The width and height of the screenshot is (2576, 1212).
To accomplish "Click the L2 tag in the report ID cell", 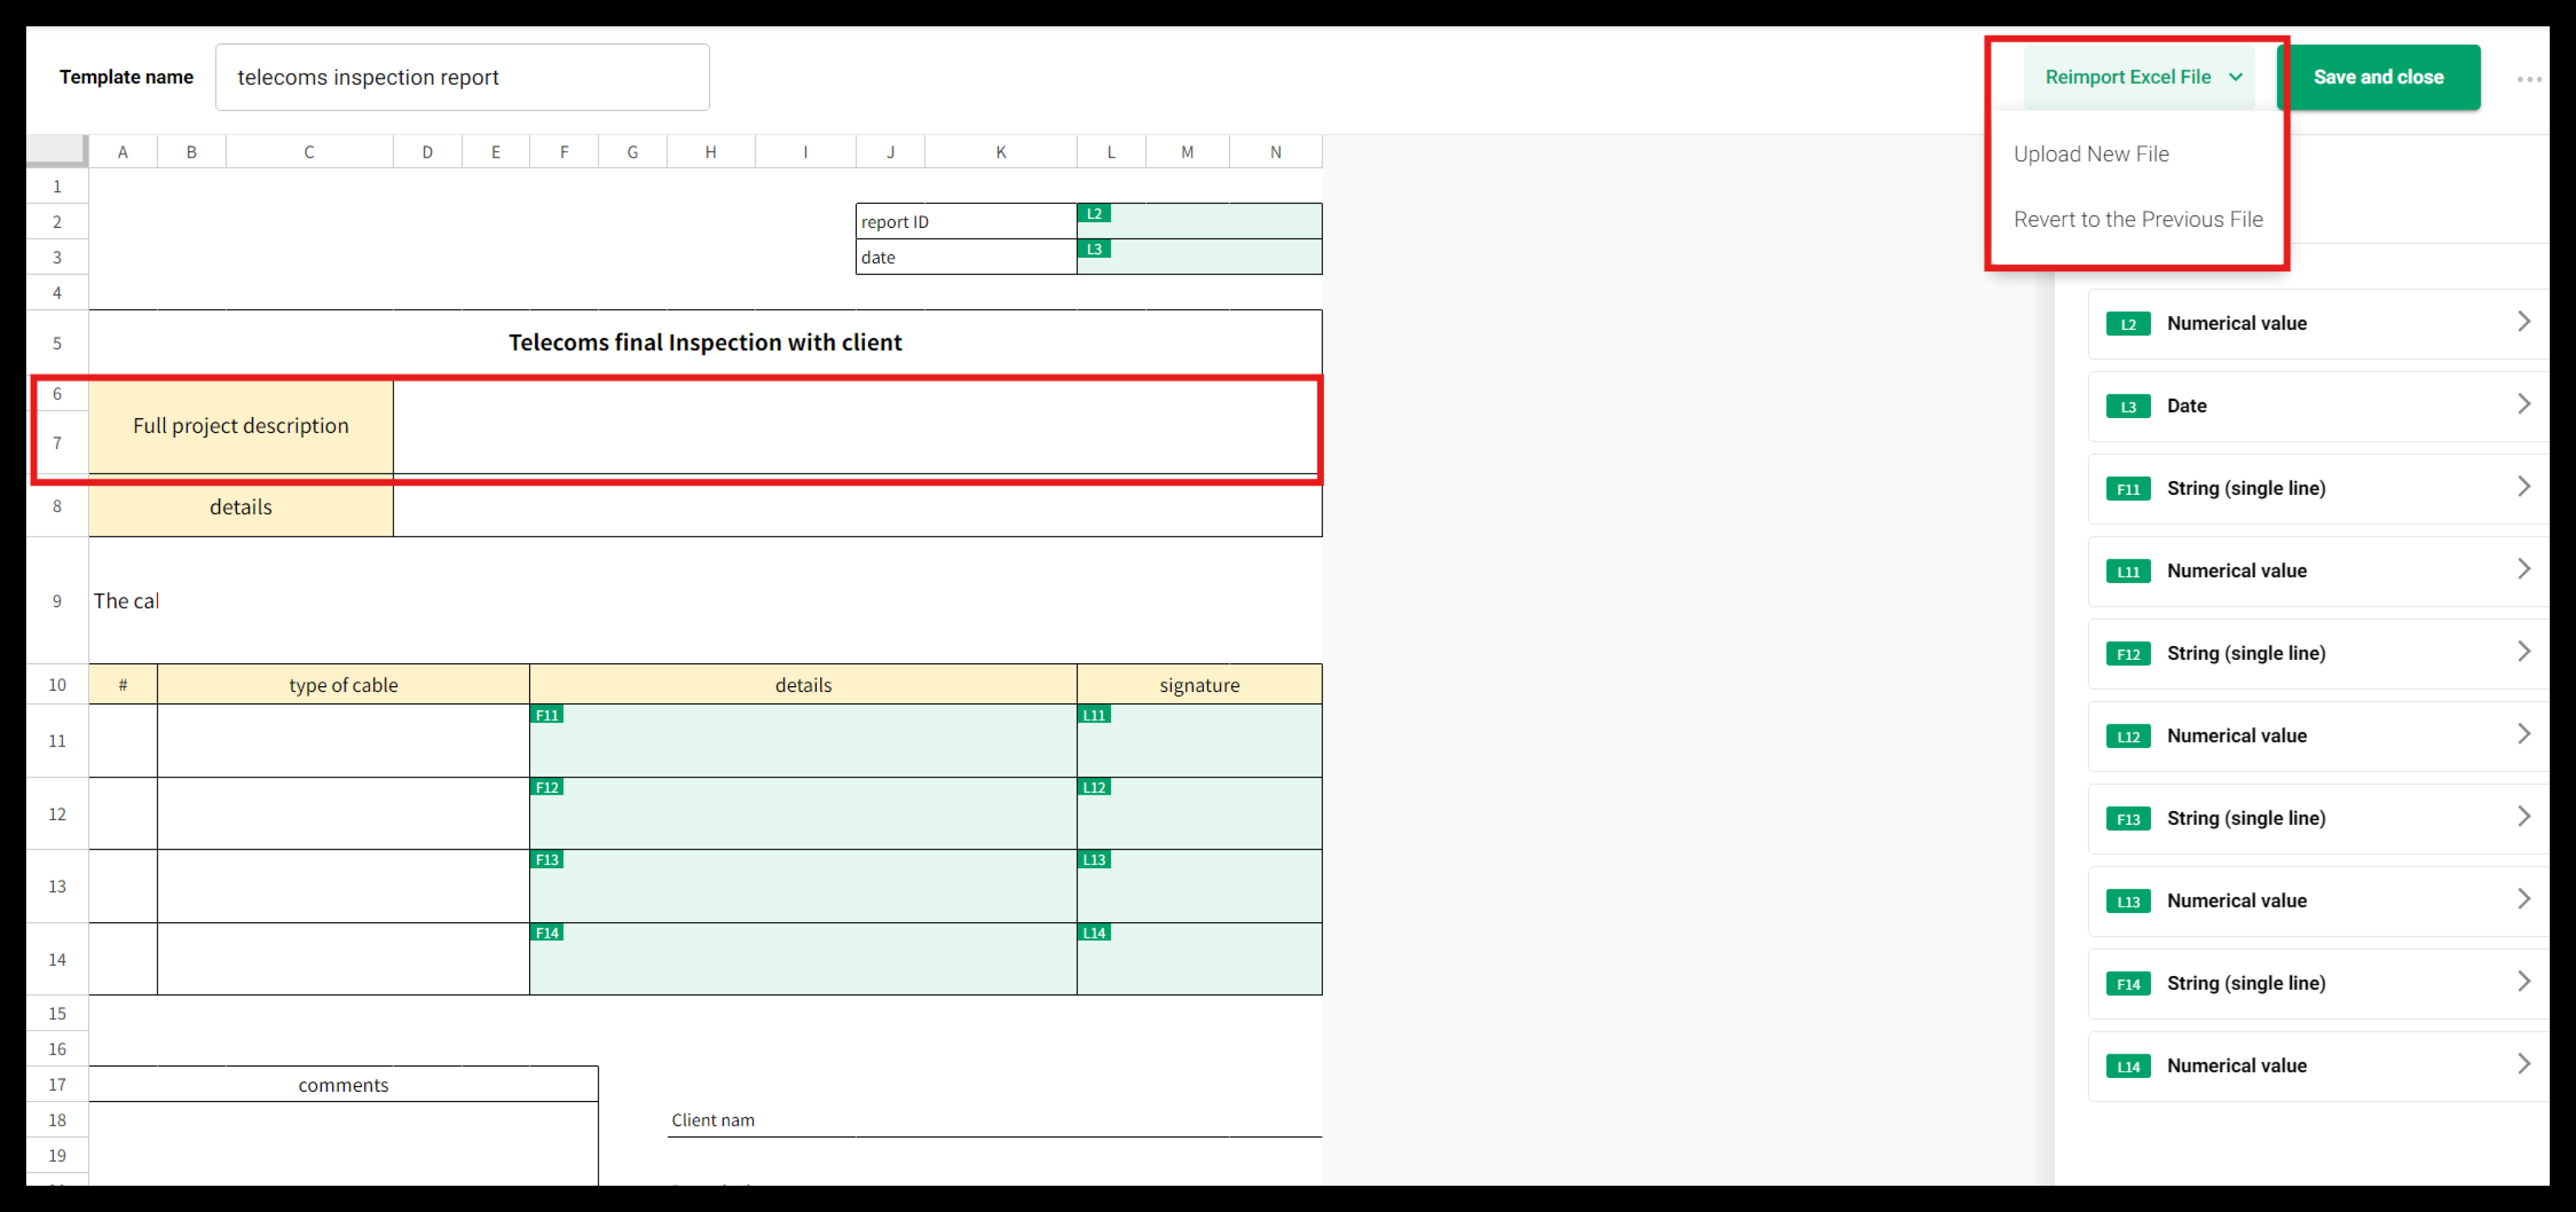I will [x=1094, y=214].
